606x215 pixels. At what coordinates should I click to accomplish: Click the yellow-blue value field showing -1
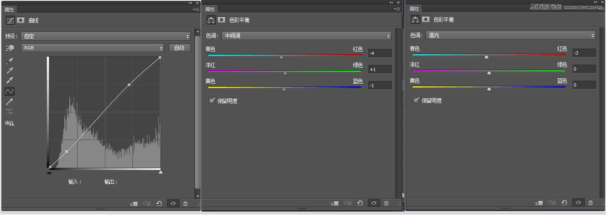[x=380, y=85]
